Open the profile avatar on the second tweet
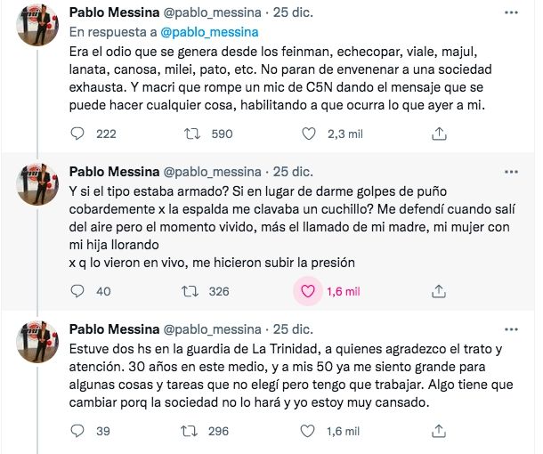Screen dimensions: 543x454 click(39, 184)
